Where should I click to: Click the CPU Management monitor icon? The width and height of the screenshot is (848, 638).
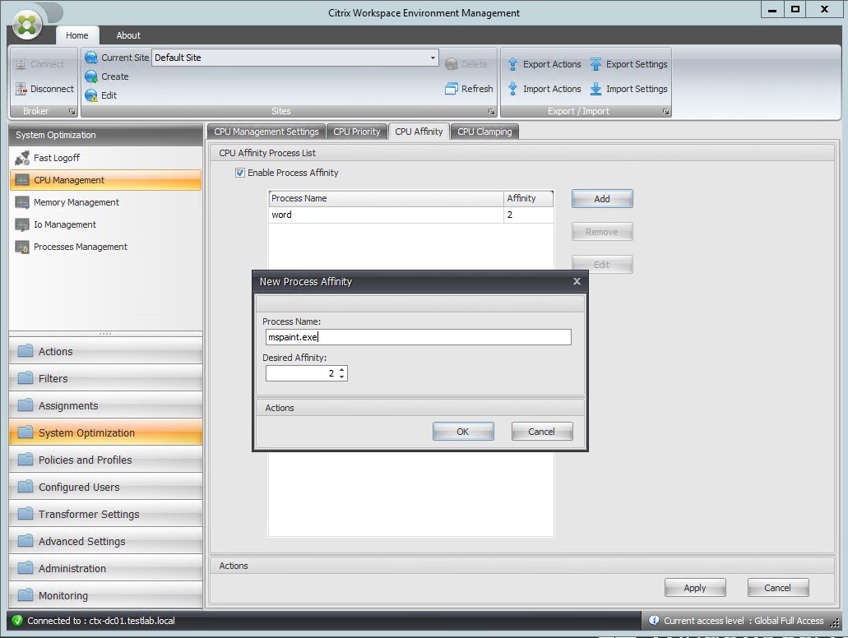tap(22, 180)
